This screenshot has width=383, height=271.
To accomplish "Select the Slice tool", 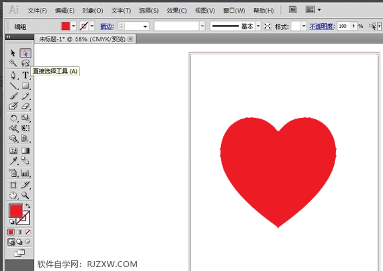I will point(25,185).
